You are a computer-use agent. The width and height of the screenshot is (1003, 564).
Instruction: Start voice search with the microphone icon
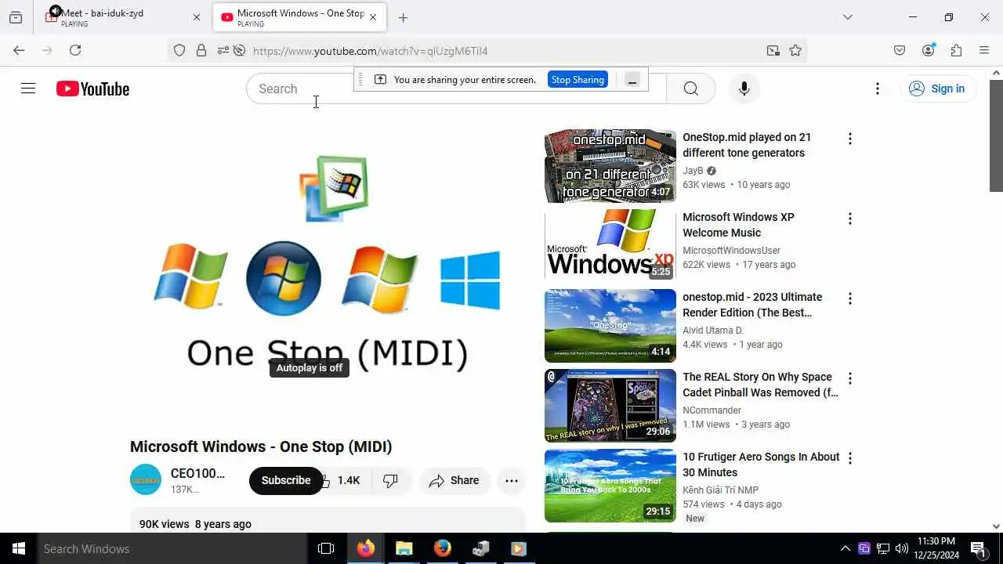[x=744, y=89]
